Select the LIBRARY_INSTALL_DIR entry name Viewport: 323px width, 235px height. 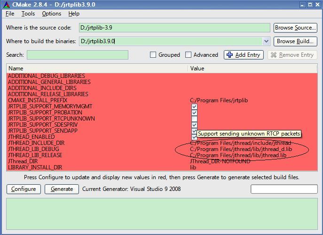(35, 167)
